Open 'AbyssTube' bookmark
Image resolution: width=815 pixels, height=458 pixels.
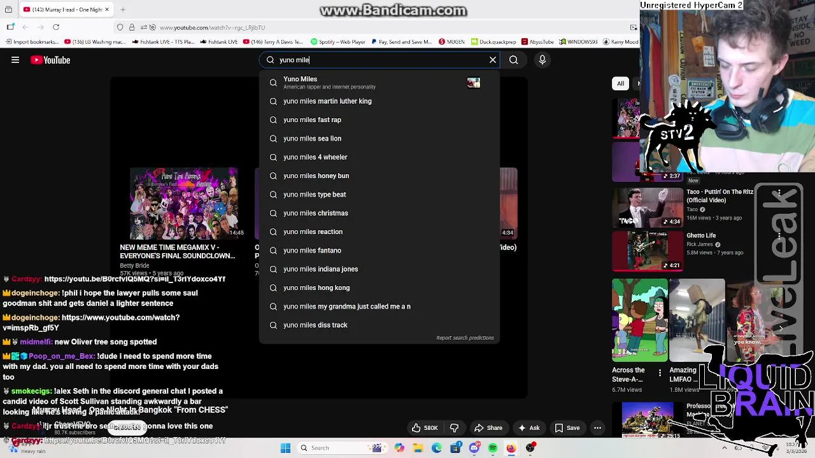[x=537, y=42]
